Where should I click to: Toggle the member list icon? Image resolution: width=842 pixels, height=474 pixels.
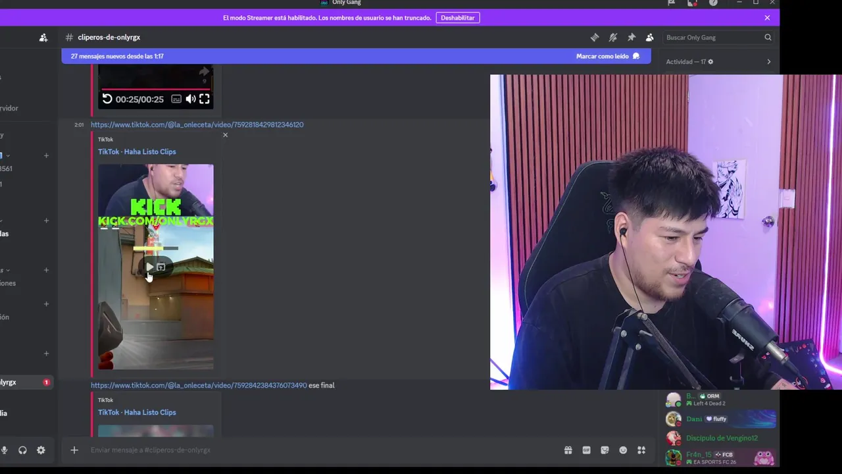pyautogui.click(x=650, y=38)
